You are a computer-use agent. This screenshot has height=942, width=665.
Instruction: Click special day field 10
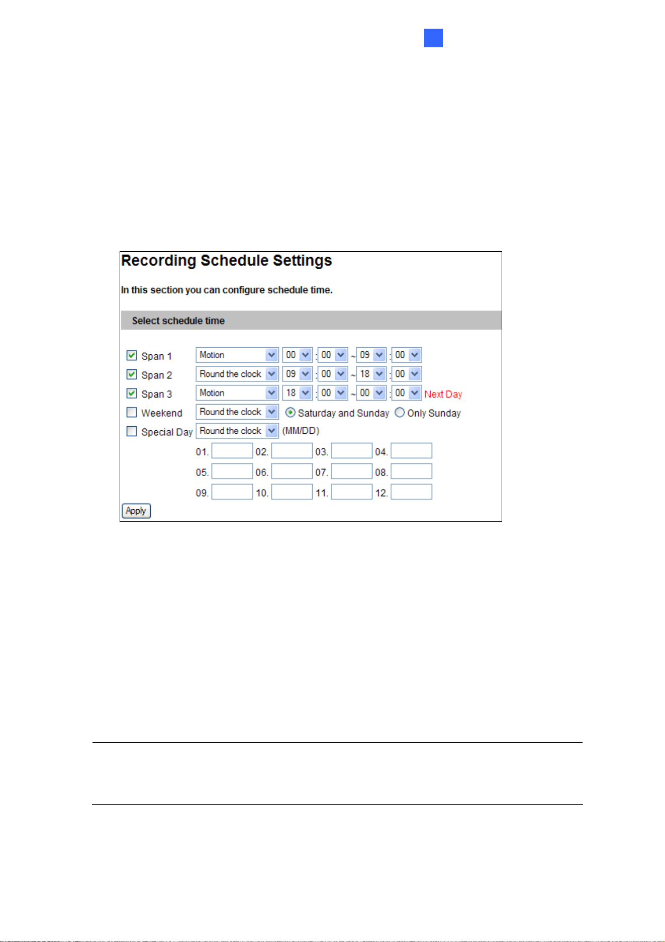click(x=292, y=492)
